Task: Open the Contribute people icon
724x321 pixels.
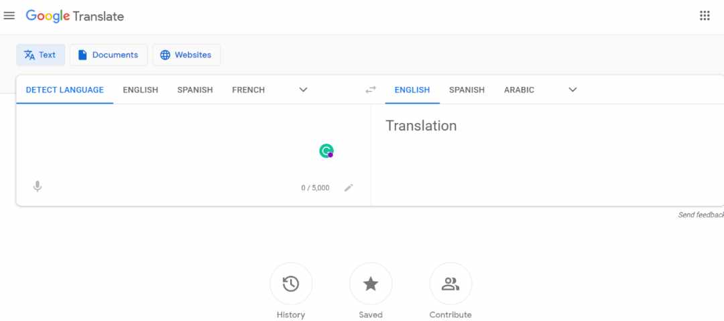Action: tap(450, 284)
